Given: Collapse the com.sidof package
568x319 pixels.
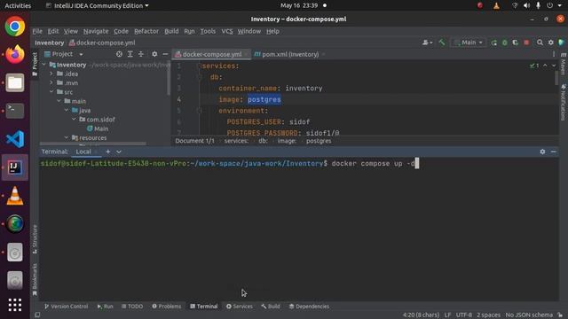Looking at the screenshot, I should [x=75, y=119].
